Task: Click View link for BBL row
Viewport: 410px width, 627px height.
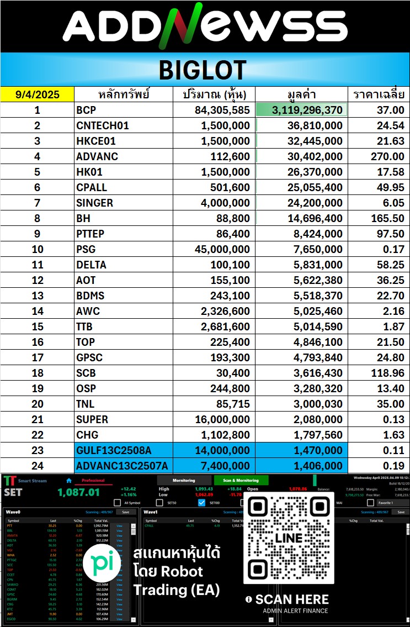Action: [x=120, y=531]
